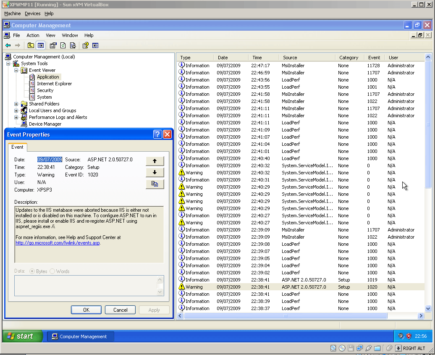Sort by the Type column header

[195, 58]
